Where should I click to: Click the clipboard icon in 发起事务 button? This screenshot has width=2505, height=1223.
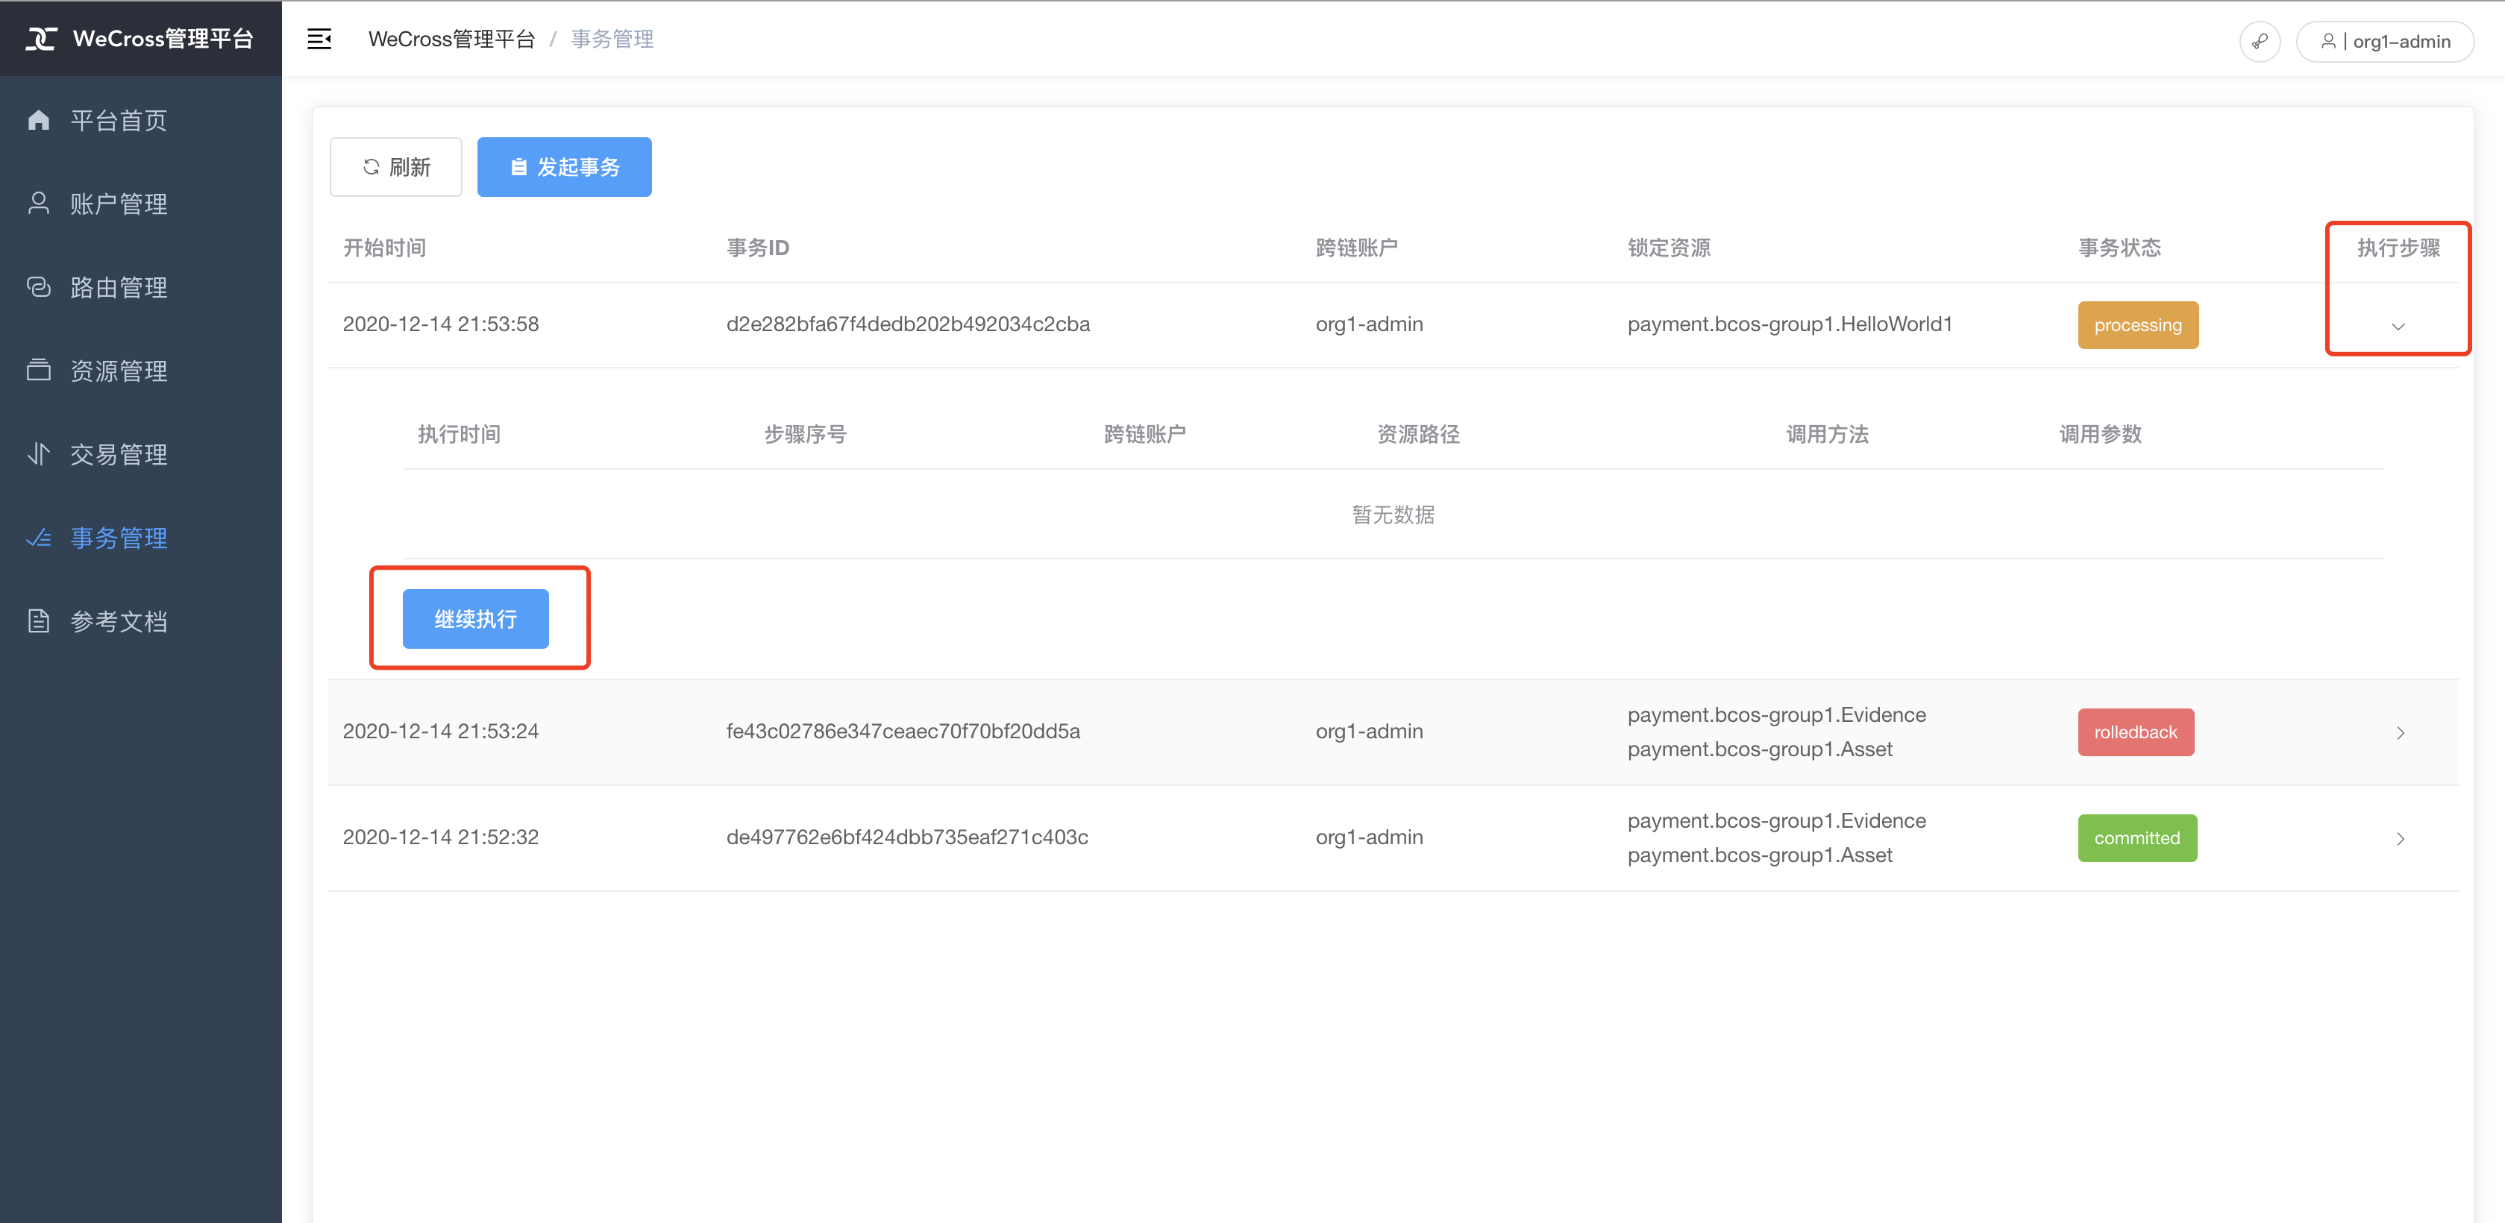coord(519,167)
